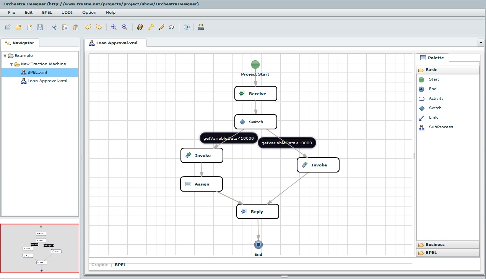Select the key icon in the toolbar

(x=150, y=27)
